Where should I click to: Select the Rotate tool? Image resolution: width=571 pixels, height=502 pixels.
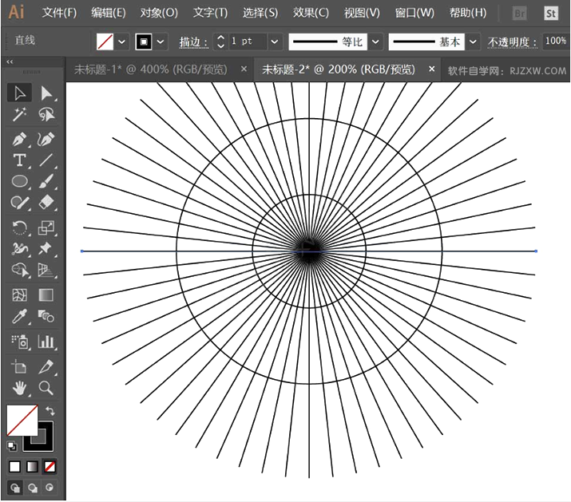click(21, 228)
